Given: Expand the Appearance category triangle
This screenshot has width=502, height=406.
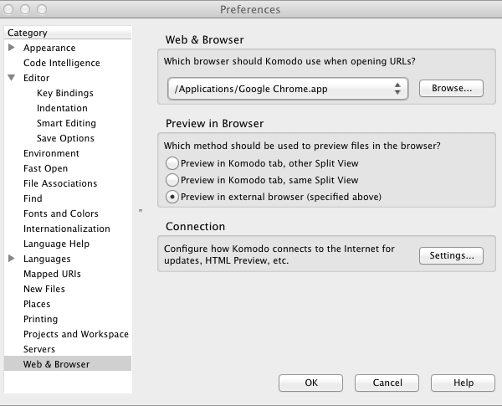Looking at the screenshot, I should coord(12,48).
